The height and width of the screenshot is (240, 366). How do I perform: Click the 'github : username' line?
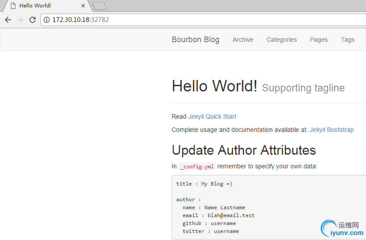(x=209, y=223)
